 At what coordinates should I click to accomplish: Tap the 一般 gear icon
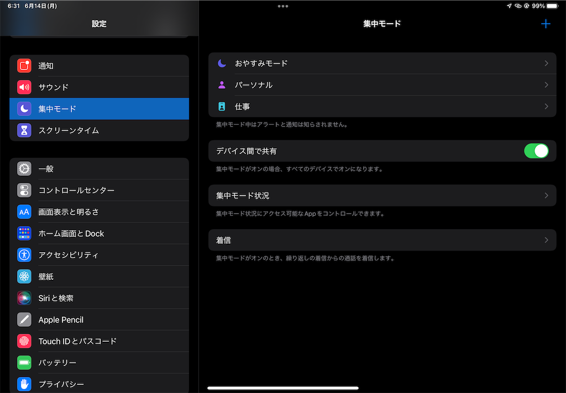[24, 169]
